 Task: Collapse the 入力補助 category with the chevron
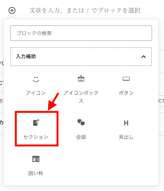coord(144,57)
